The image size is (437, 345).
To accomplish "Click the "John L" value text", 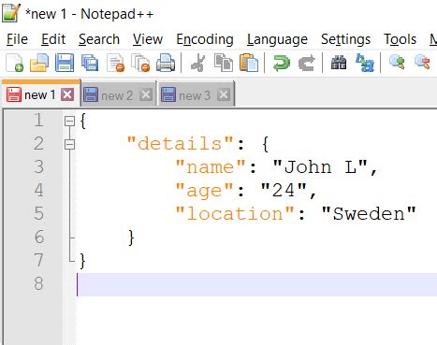I will tap(320, 166).
